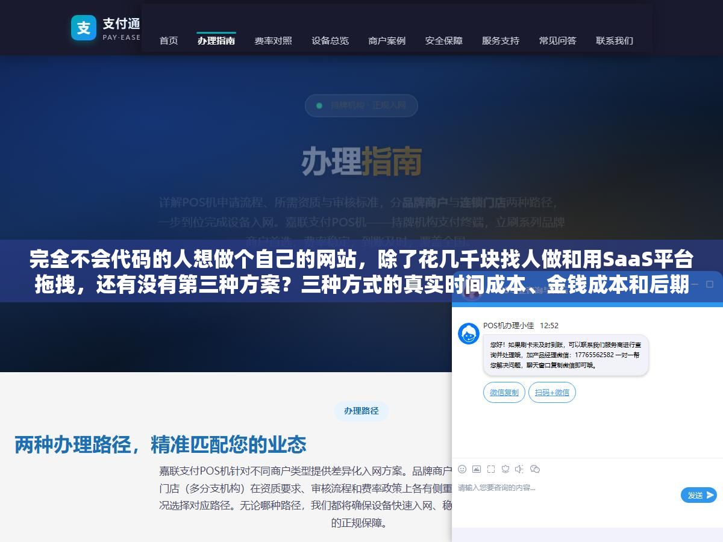723x542 pixels.
Task: Open the 服务支持 navigation item
Action: pos(501,40)
